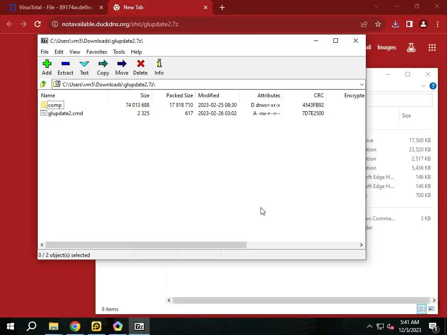Open Windows taskbar search

tap(31, 326)
